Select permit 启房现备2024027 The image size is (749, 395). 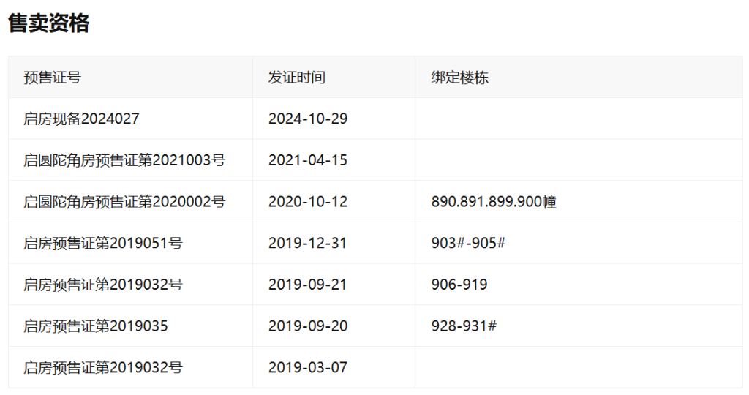click(81, 118)
